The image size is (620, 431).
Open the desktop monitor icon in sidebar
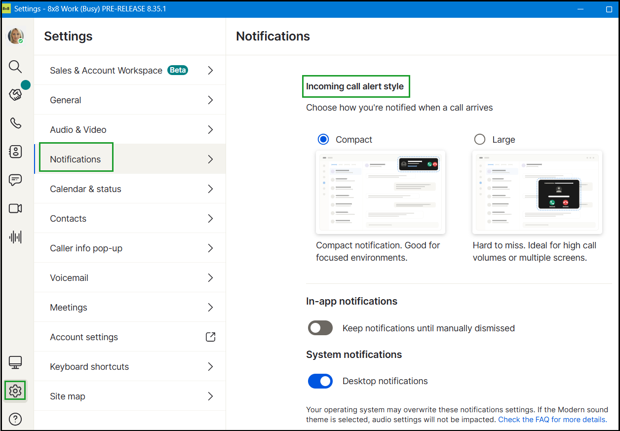click(15, 363)
